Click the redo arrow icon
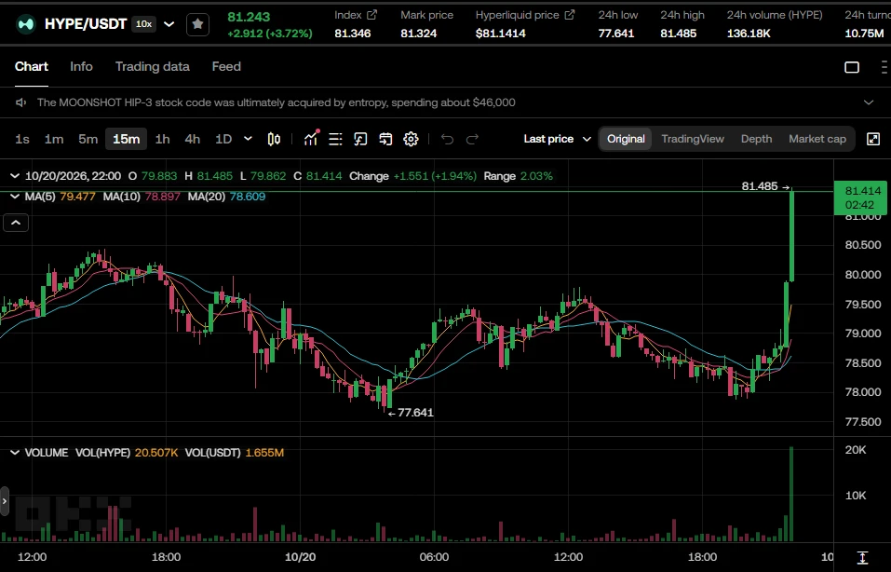This screenshot has width=891, height=572. coord(472,139)
